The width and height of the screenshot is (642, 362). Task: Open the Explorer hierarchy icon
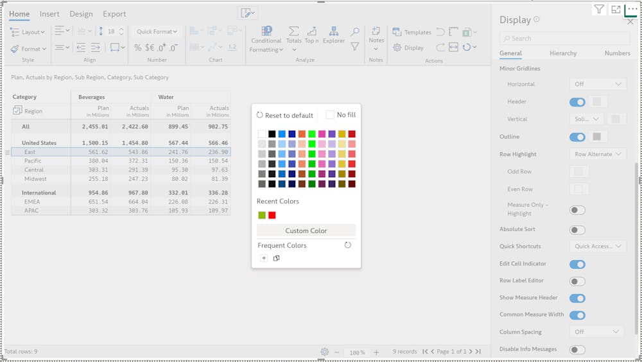pos(334,31)
